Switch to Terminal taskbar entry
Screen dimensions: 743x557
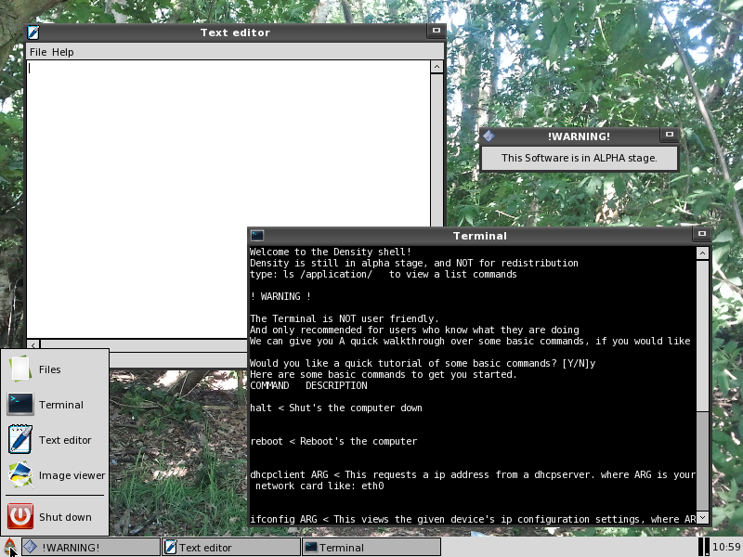pyautogui.click(x=371, y=547)
